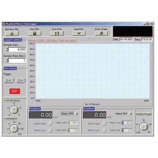The width and height of the screenshot is (158, 158).
Task: Click the red EXIT button
Action: [x=14, y=91]
